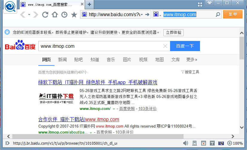Open browsing history clock icon
Image resolution: width=247 pixels, height=150 pixels.
64,15
